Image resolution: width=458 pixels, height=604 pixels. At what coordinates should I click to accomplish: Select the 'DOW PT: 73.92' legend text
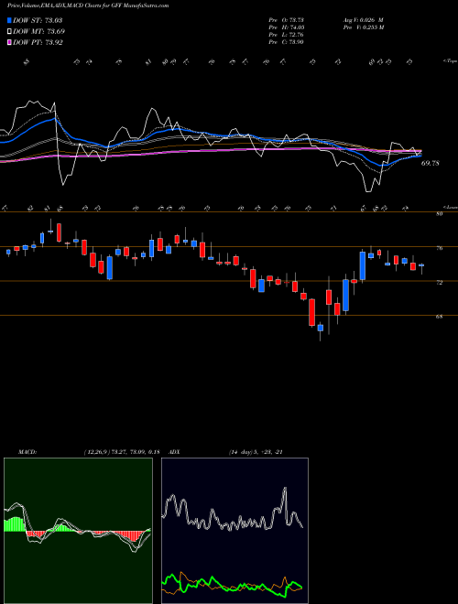tap(38, 42)
